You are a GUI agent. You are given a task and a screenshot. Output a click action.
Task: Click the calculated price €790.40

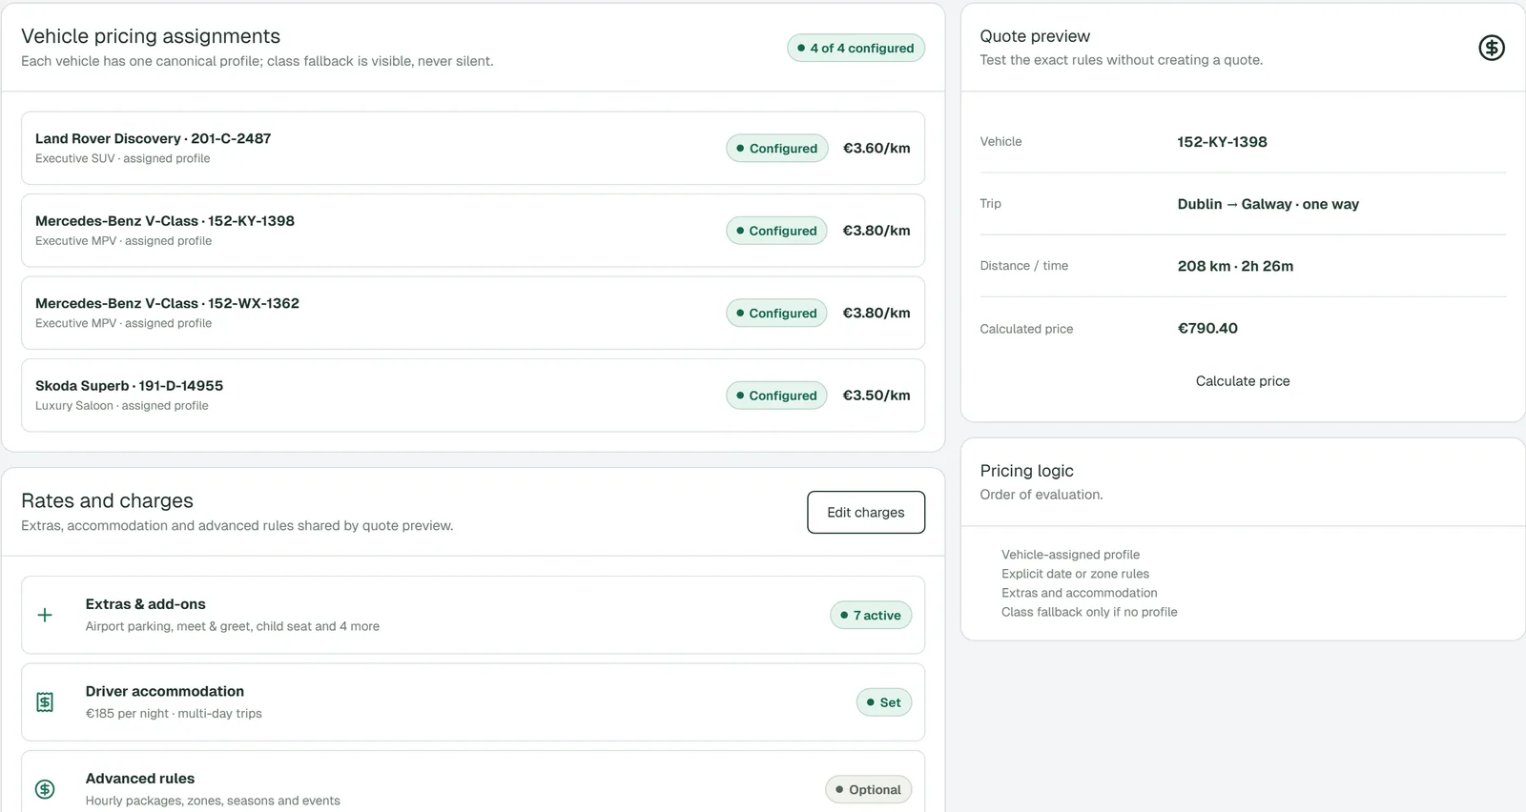click(x=1207, y=328)
